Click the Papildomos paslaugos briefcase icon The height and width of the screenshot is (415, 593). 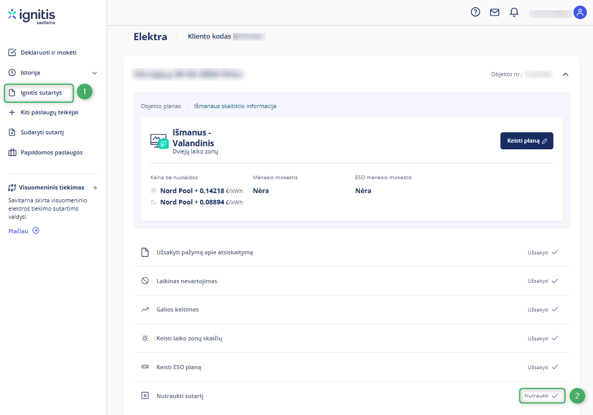12,152
